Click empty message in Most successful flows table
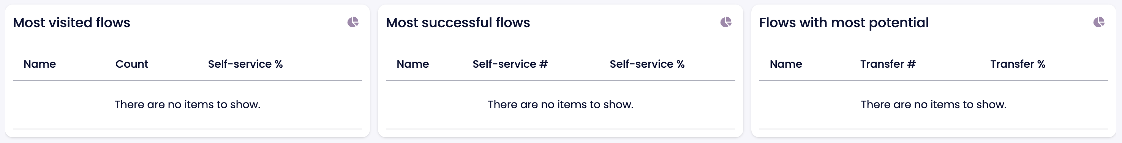This screenshot has width=1122, height=143. point(561,104)
